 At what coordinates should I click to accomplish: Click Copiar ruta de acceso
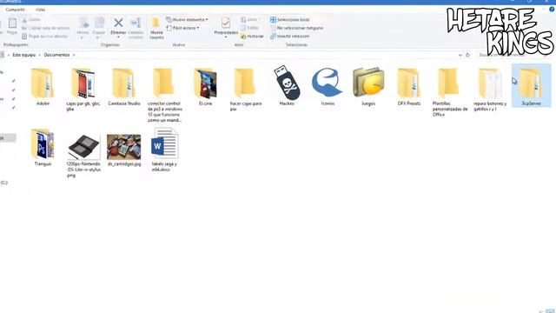click(46, 28)
